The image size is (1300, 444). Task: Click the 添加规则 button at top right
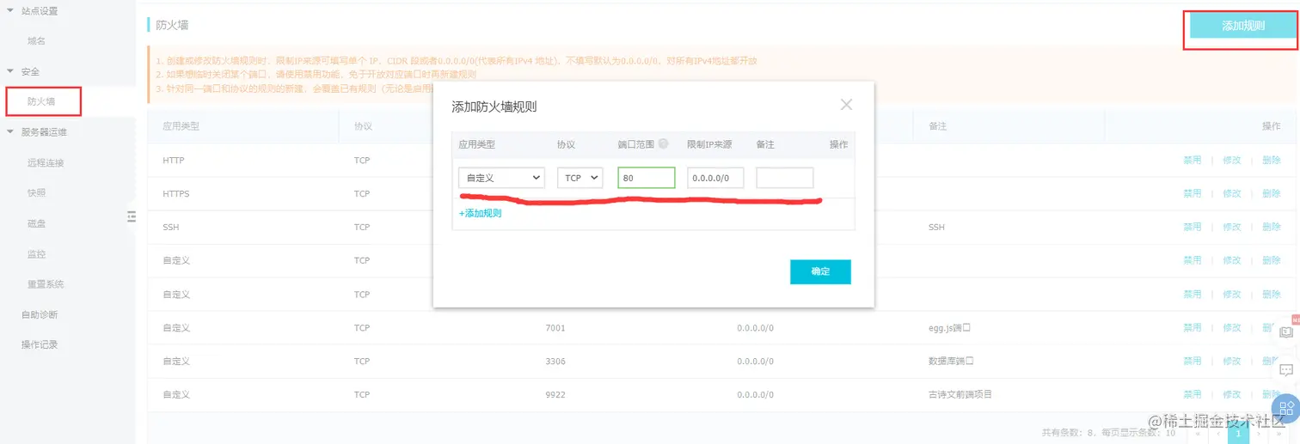point(1243,26)
